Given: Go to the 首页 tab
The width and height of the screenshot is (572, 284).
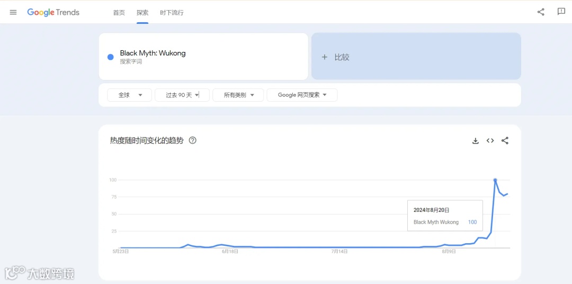Looking at the screenshot, I should (x=119, y=13).
